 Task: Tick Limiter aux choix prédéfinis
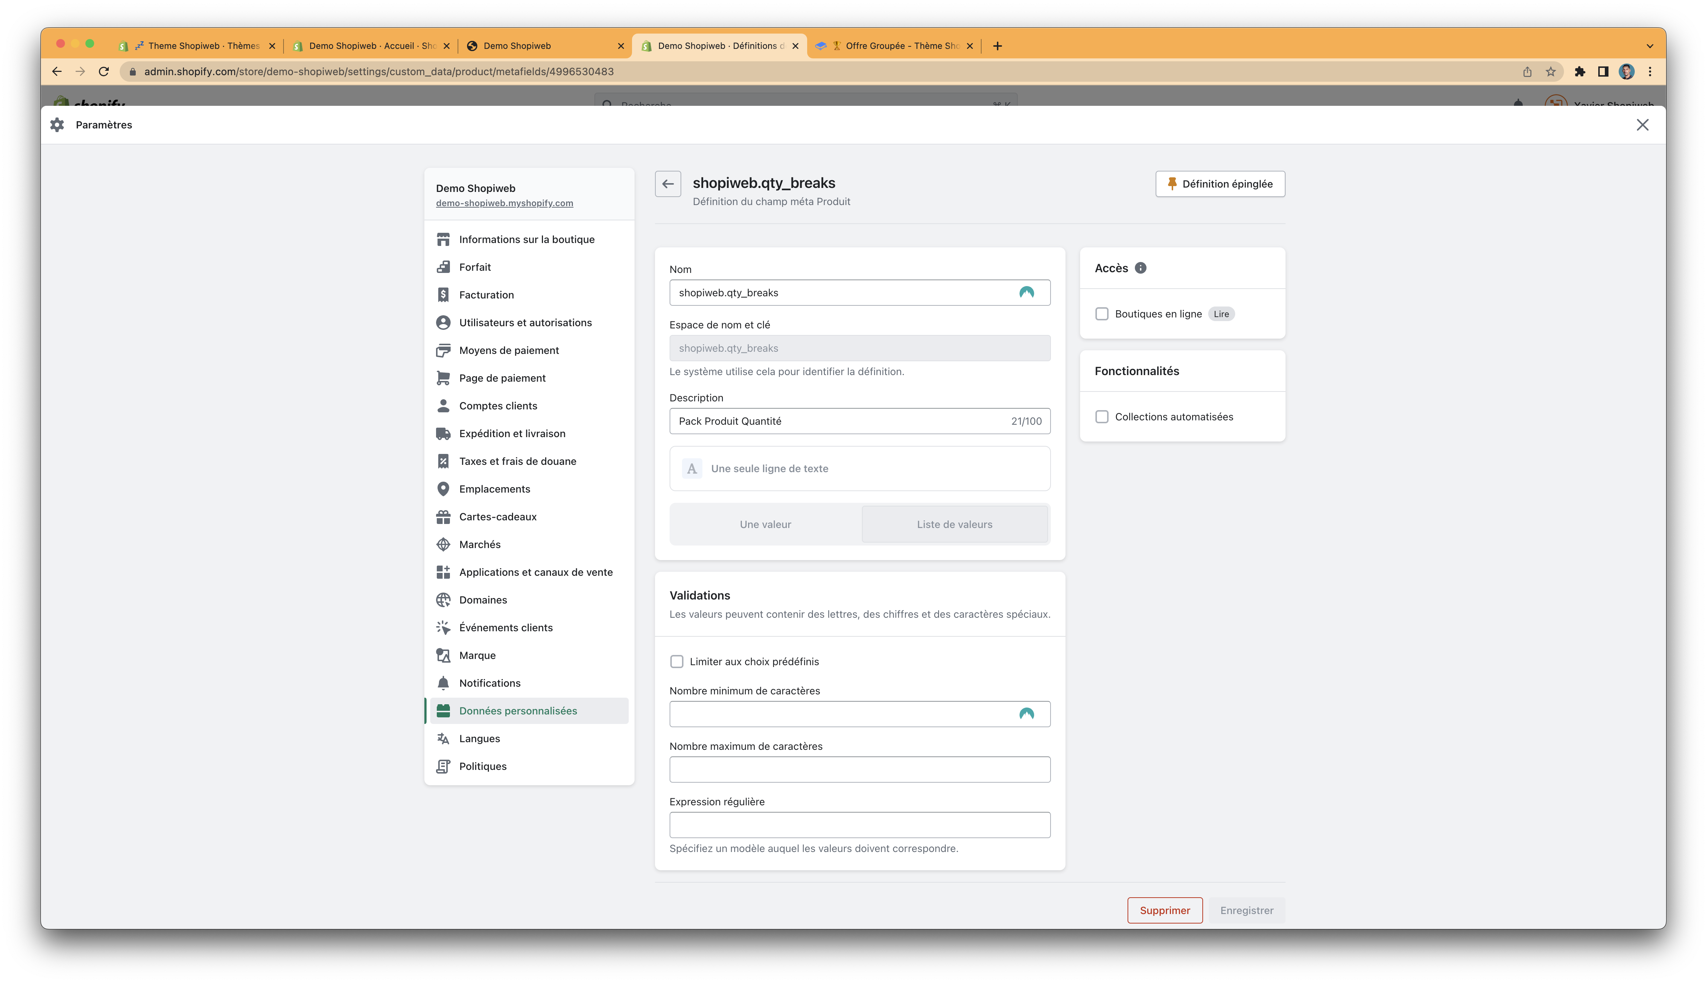676,662
